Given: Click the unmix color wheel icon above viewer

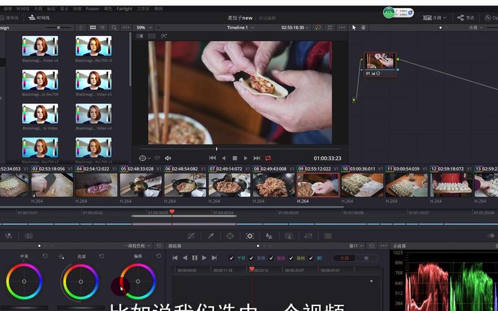Looking at the screenshot, I should tap(317, 27).
